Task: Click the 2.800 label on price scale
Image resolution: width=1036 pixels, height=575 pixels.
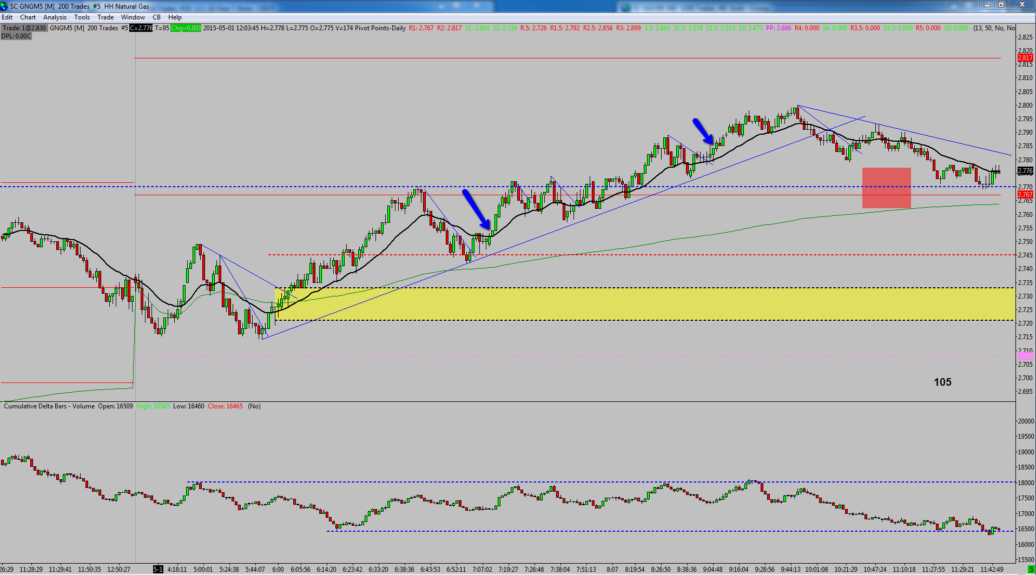Action: click(x=1025, y=105)
